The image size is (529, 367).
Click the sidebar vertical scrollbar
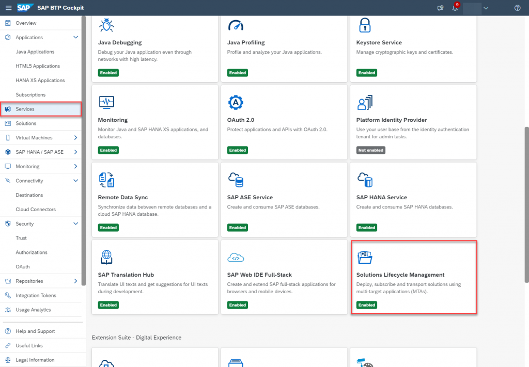(83, 151)
